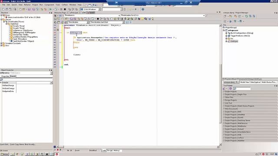
Task: Pin the Structure panel
Action: click(50, 13)
